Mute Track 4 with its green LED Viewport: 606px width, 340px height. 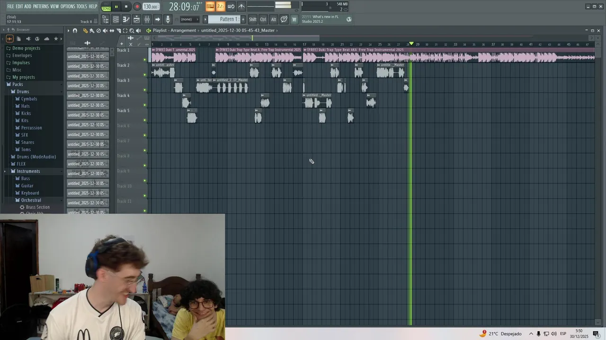(x=145, y=105)
